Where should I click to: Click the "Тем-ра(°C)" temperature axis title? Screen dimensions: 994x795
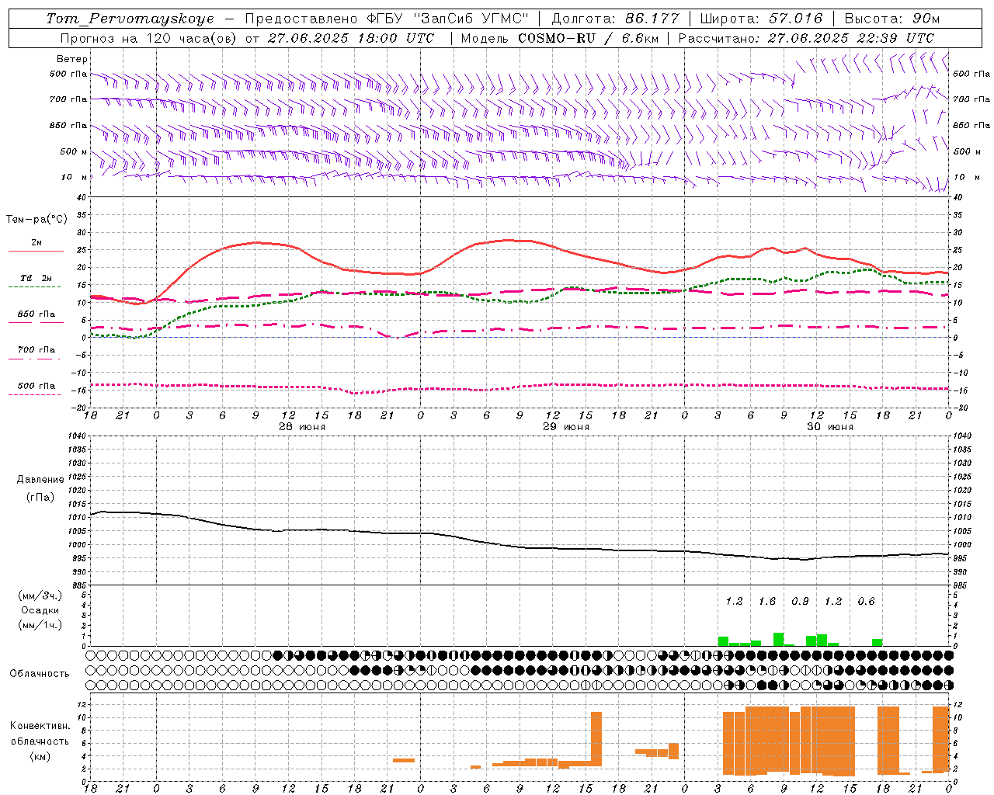(x=36, y=220)
